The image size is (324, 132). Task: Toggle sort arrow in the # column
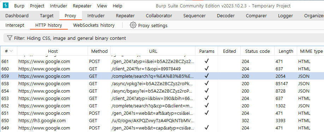(x=11, y=51)
